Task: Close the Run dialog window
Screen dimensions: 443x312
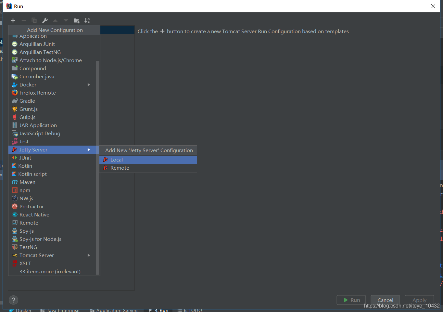Action: (433, 6)
